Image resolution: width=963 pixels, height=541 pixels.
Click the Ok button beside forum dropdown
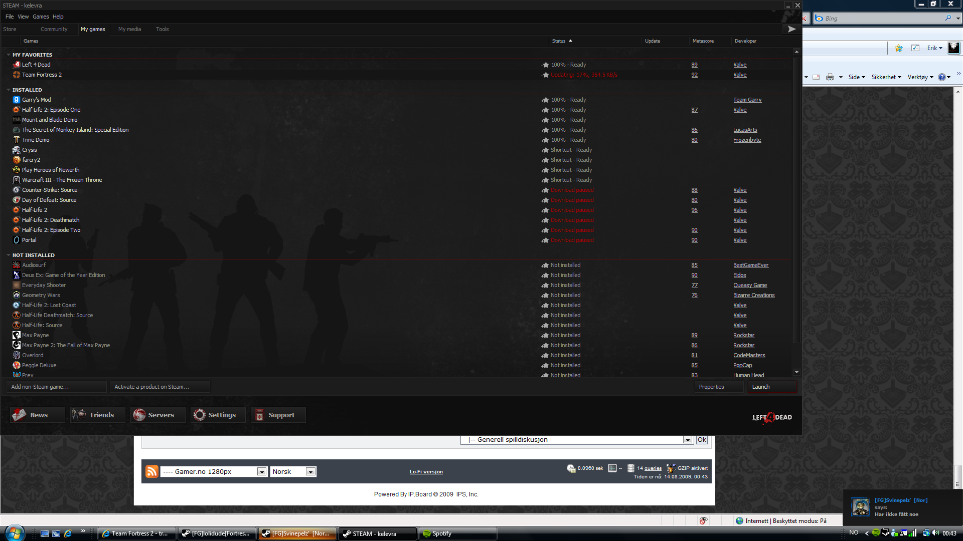(702, 440)
